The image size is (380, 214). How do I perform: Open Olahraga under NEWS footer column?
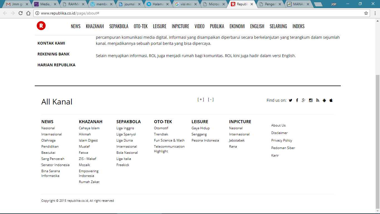point(48,140)
